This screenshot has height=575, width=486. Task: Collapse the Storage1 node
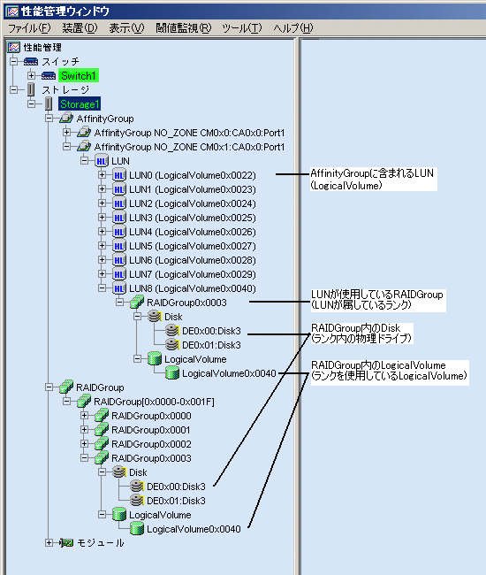click(x=32, y=103)
